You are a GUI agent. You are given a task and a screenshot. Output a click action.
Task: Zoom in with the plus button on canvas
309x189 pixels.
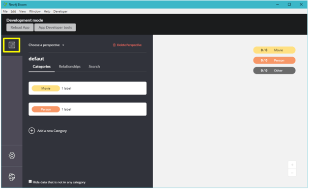[292, 165]
